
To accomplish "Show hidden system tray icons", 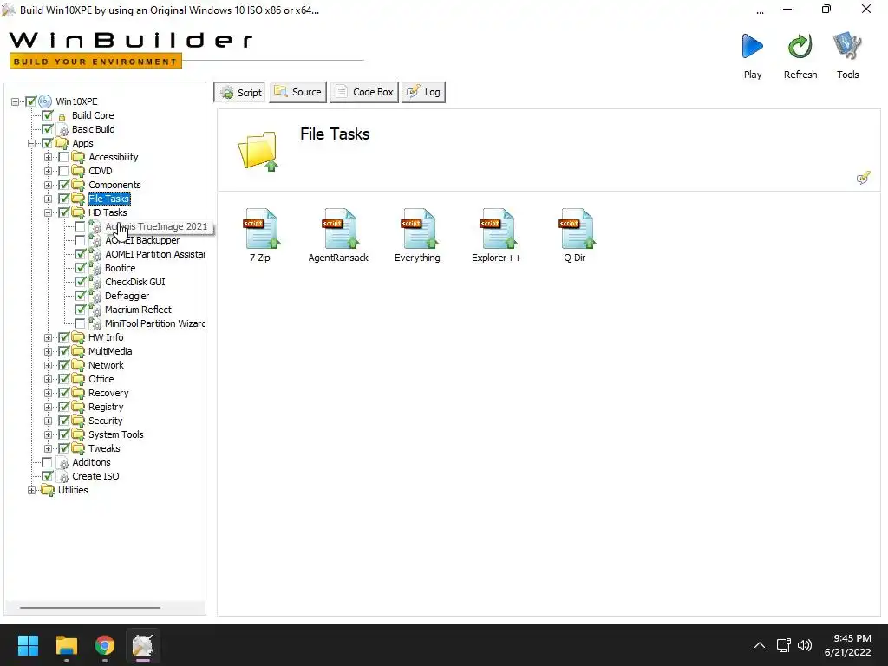I will click(x=760, y=645).
